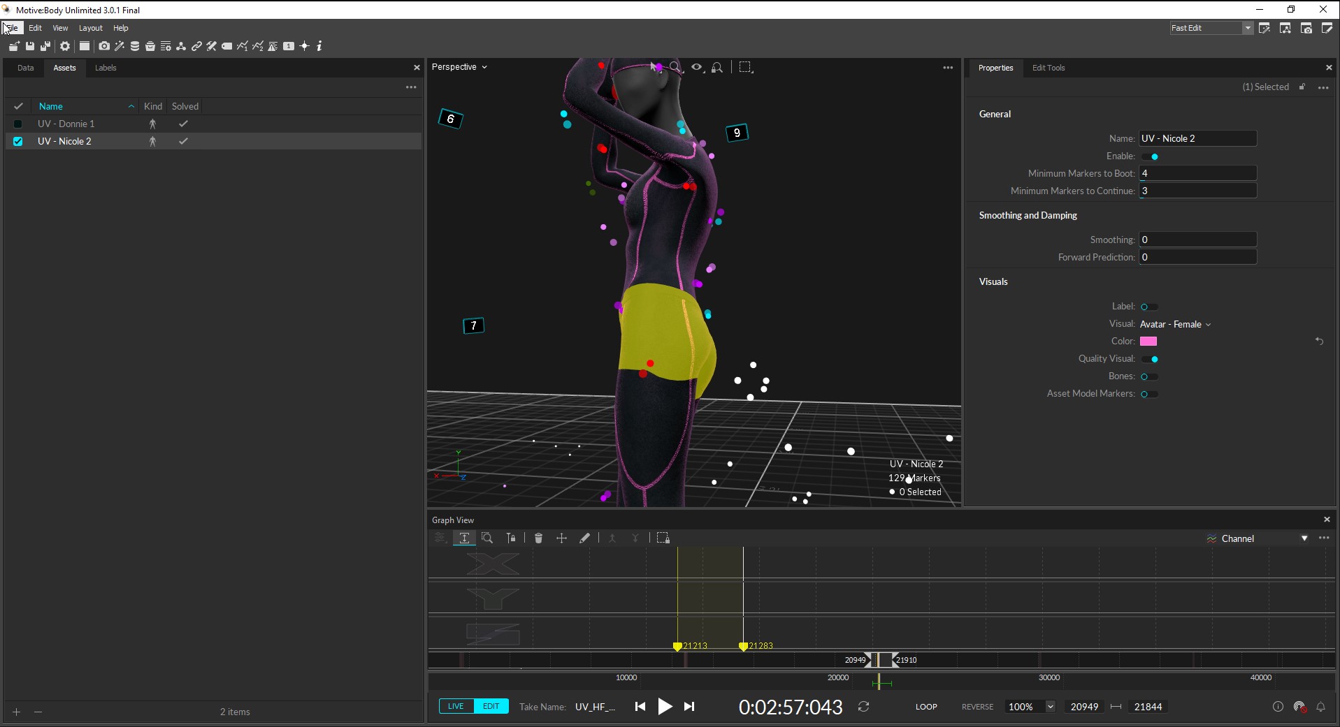Open the Edit menu
Viewport: 1340px width, 727px height.
pos(35,28)
